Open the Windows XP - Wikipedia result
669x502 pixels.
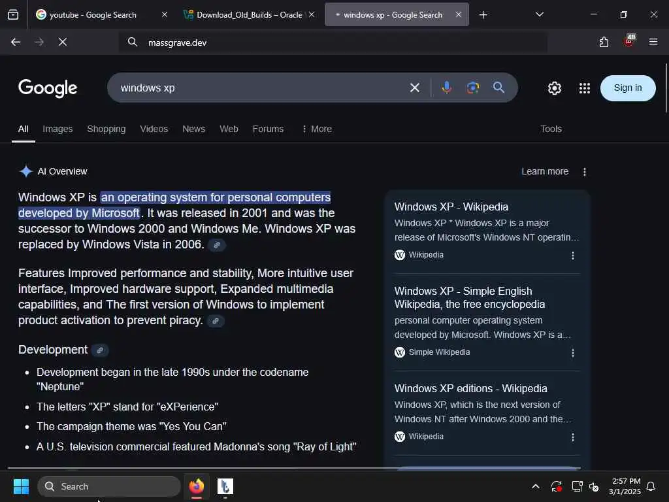(x=451, y=207)
